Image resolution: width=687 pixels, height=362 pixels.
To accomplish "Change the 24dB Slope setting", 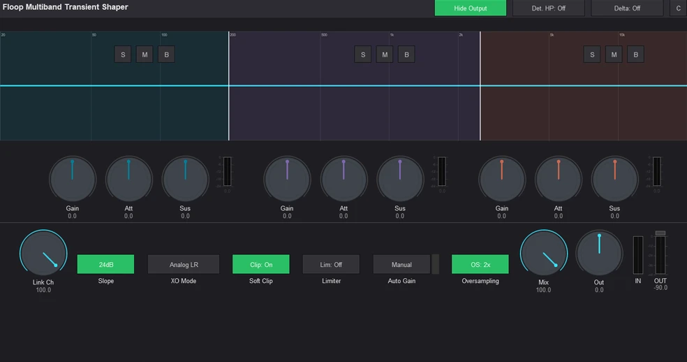I will coord(105,264).
